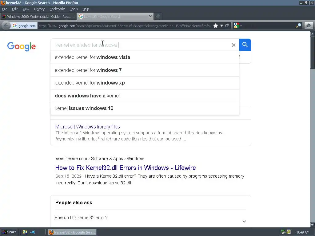
Task: Click the second quick launch taskbar icon
Action: tap(33, 232)
